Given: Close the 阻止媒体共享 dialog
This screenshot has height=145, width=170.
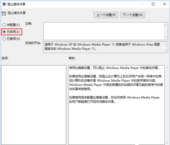Looking at the screenshot, I should [x=164, y=4].
